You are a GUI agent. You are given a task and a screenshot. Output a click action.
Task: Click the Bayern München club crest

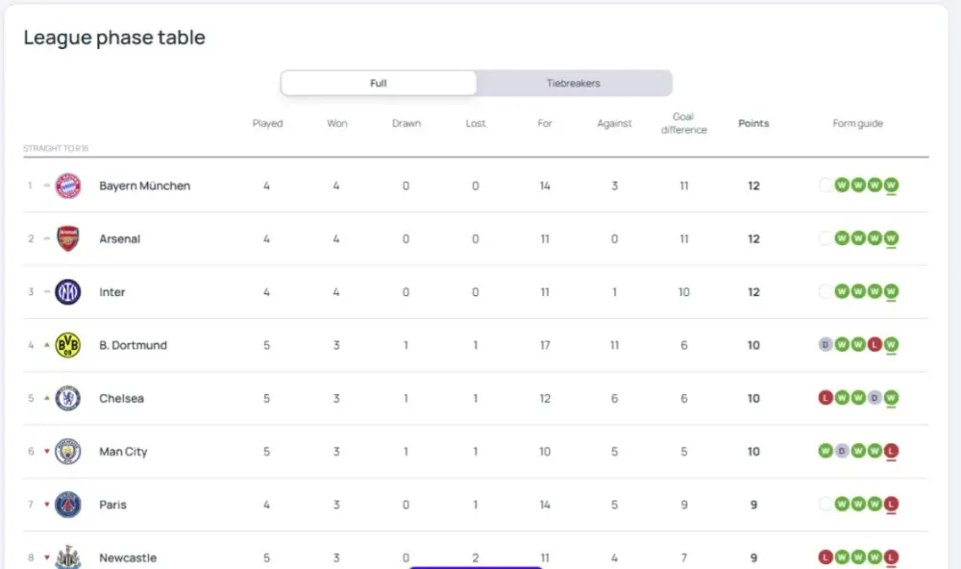[x=68, y=186]
